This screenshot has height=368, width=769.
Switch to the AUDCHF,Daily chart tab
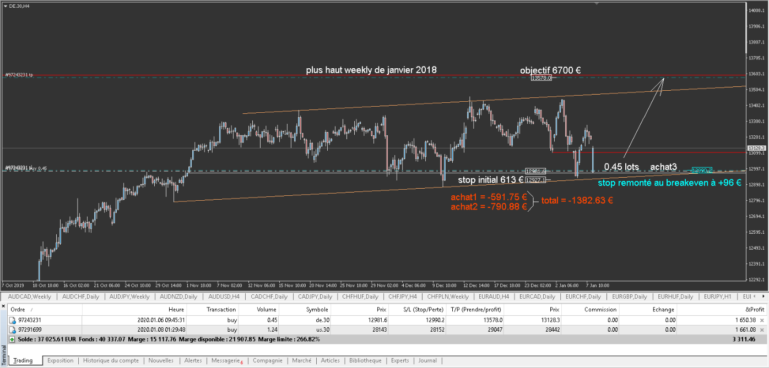82,296
